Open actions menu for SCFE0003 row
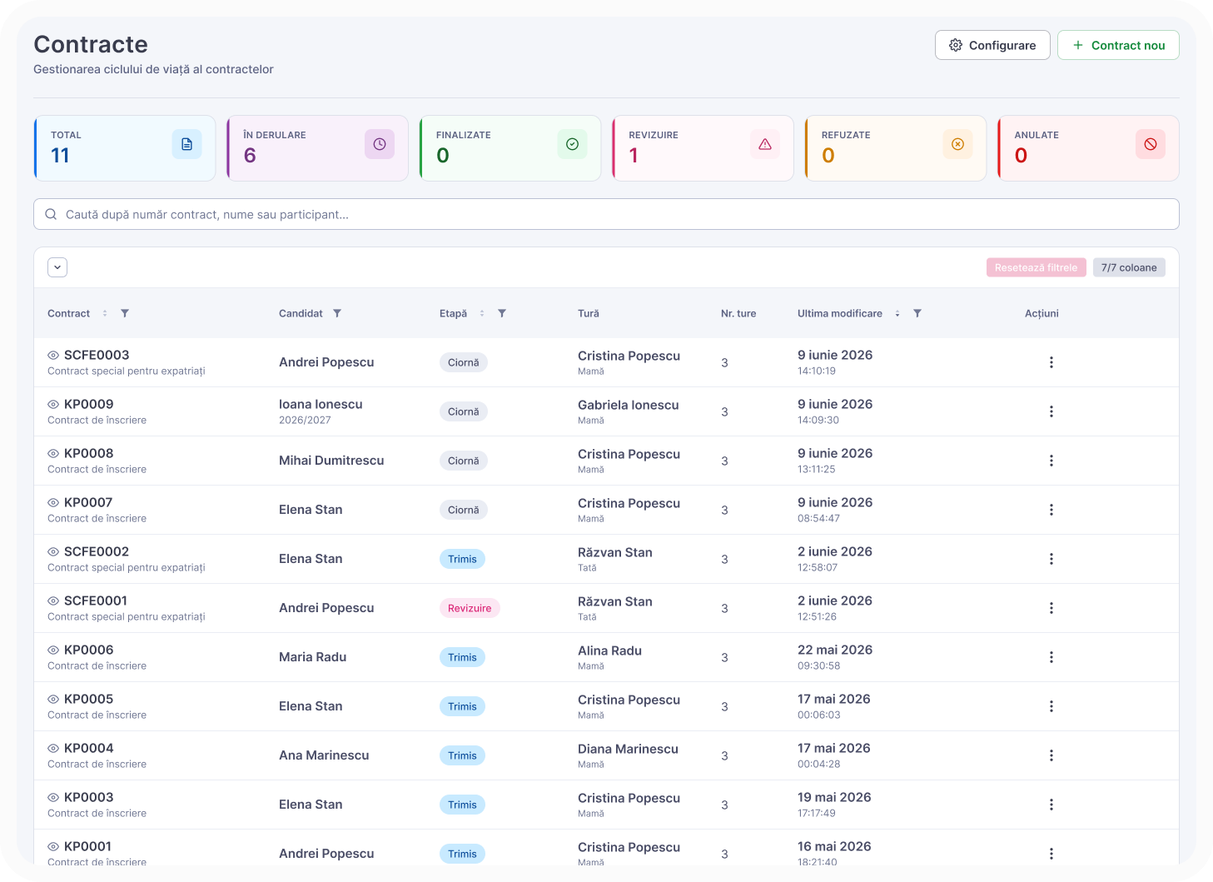This screenshot has width=1213, height=882. [x=1051, y=362]
